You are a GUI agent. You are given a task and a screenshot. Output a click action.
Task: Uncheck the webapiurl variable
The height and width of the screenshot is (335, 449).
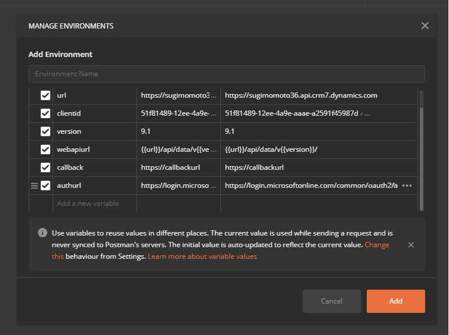coord(45,149)
